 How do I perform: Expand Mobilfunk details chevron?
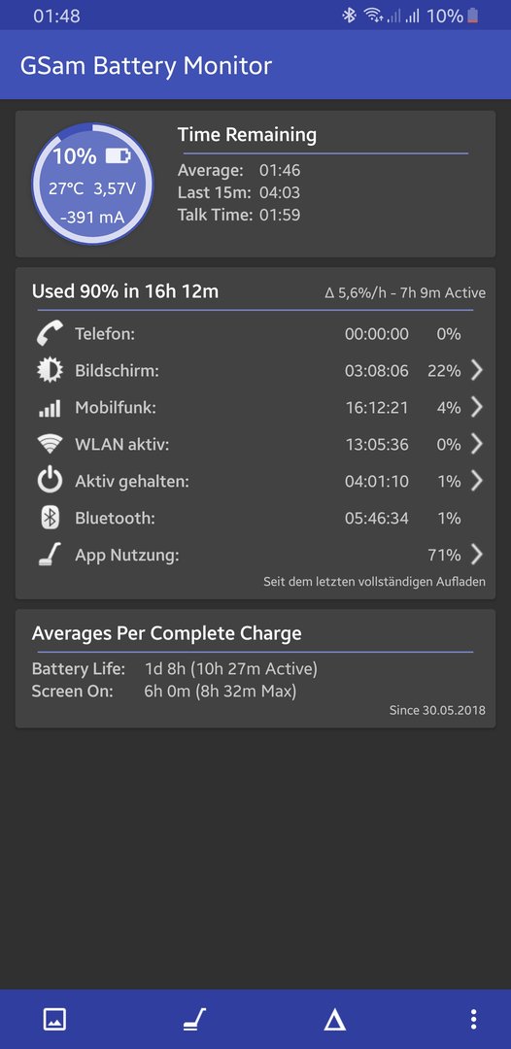pyautogui.click(x=476, y=407)
